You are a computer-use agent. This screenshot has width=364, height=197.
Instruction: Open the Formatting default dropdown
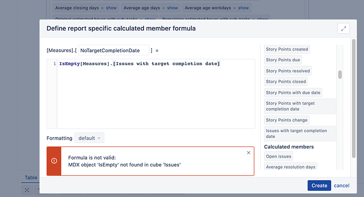tap(89, 138)
